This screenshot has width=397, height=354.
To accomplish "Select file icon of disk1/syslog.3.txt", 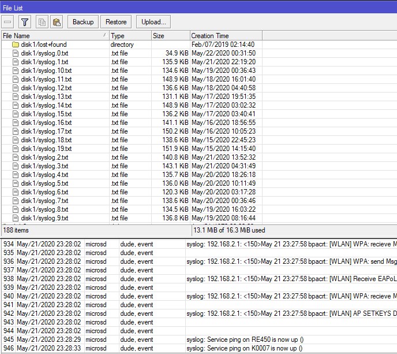I will point(16,166).
